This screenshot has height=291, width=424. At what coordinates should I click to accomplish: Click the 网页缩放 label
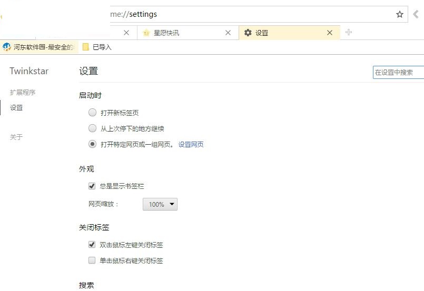104,204
